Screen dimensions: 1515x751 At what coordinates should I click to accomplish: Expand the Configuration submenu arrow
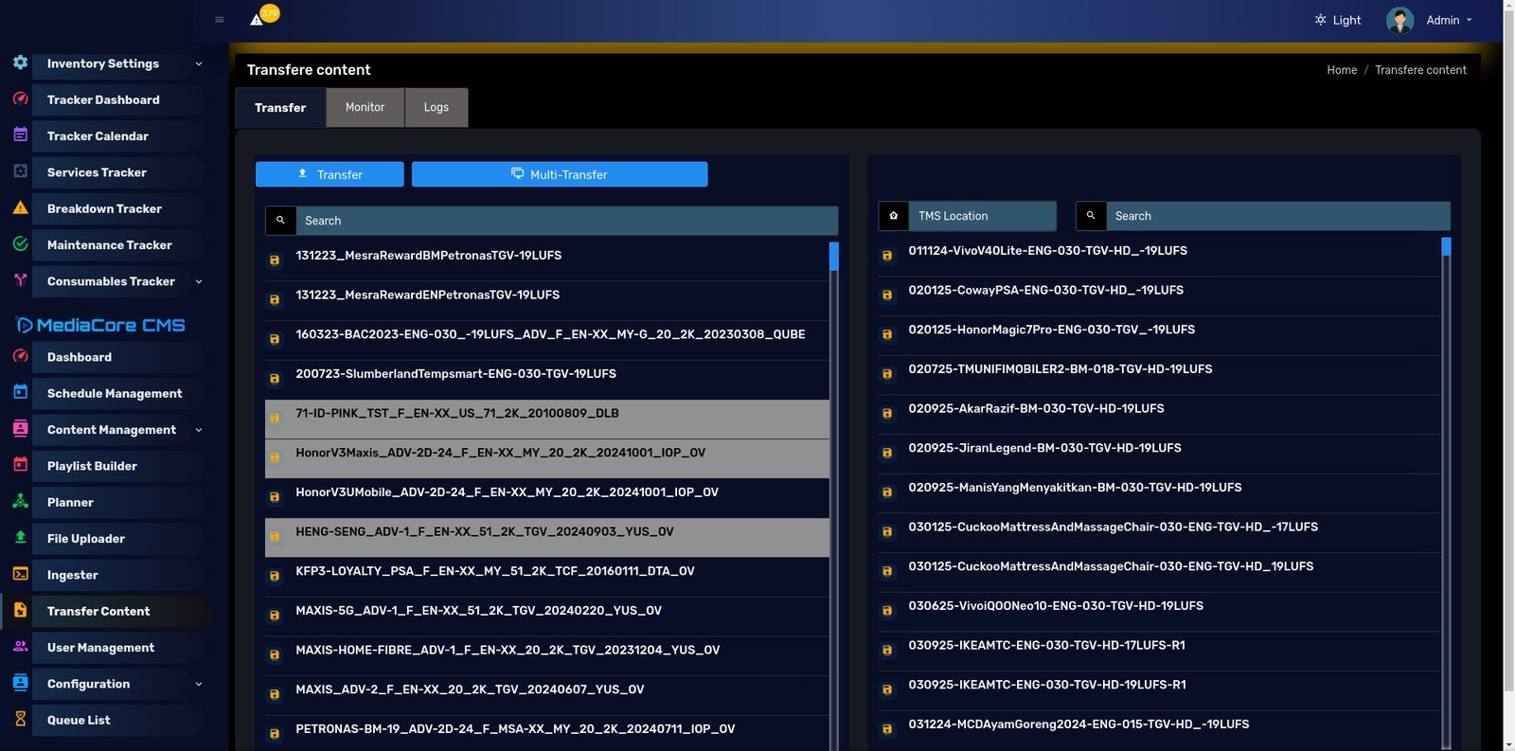199,684
